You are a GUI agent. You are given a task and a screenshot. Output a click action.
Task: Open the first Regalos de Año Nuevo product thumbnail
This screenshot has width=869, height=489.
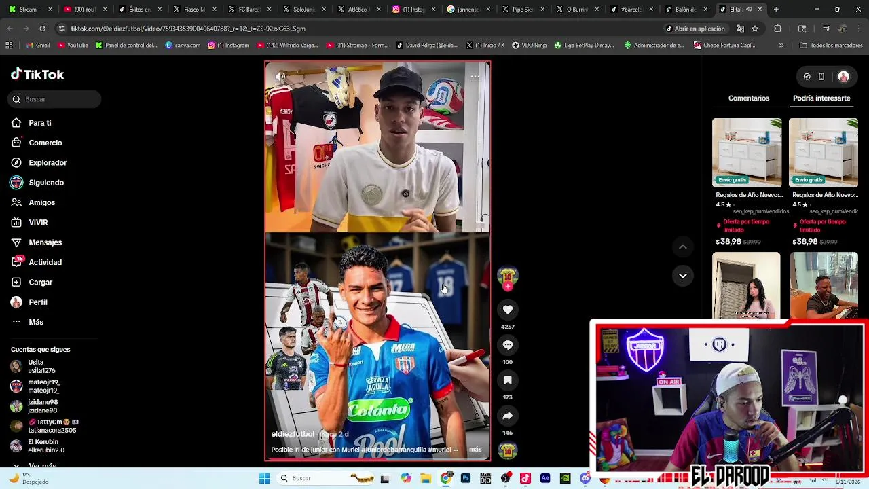coord(746,152)
